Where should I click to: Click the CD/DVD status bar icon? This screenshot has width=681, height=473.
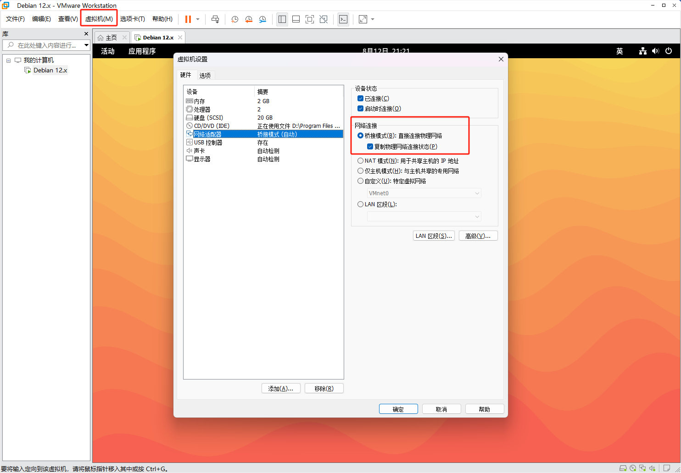point(633,468)
